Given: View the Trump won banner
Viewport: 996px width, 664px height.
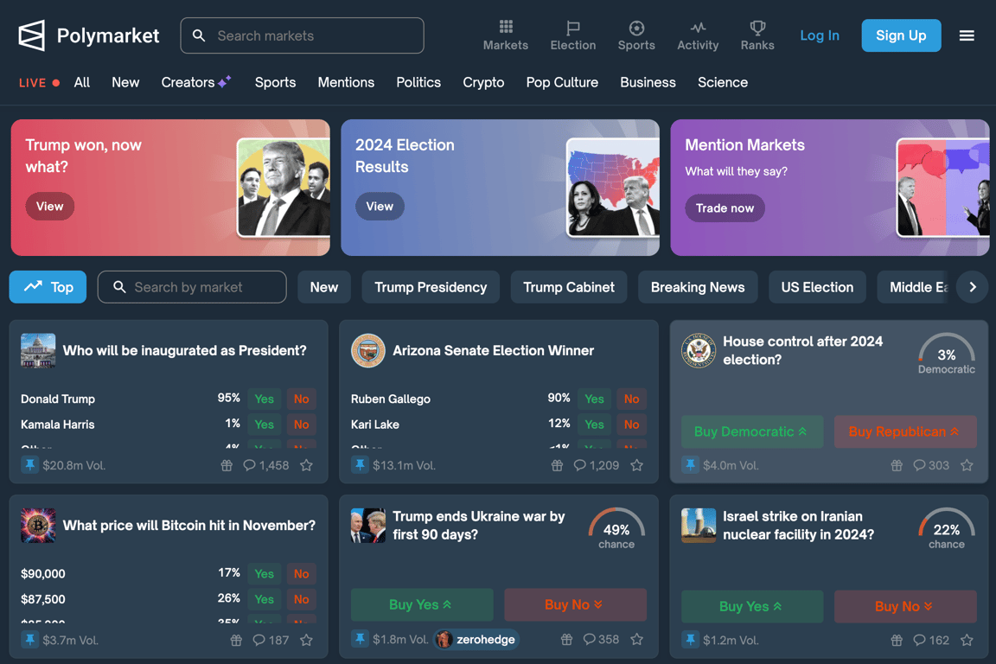Looking at the screenshot, I should click(x=49, y=207).
